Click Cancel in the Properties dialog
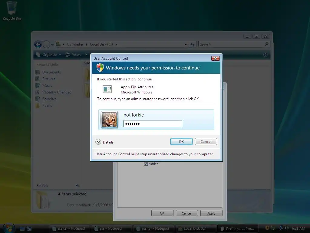The image size is (310, 233). click(186, 213)
